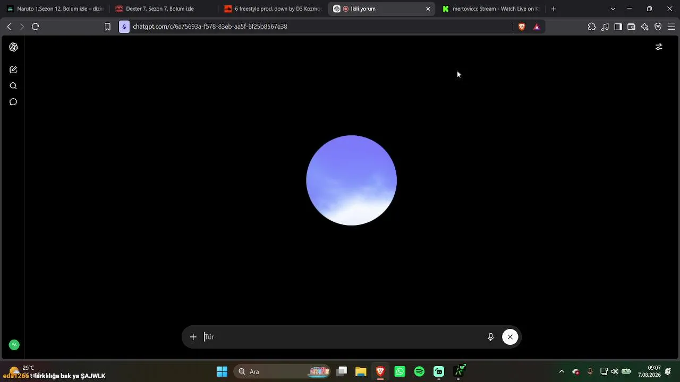680x382 pixels.
Task: Open the notifications bell icon
Action: [668, 371]
